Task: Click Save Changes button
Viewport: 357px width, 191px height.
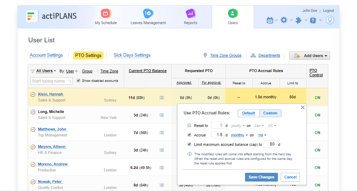Action: pyautogui.click(x=261, y=177)
